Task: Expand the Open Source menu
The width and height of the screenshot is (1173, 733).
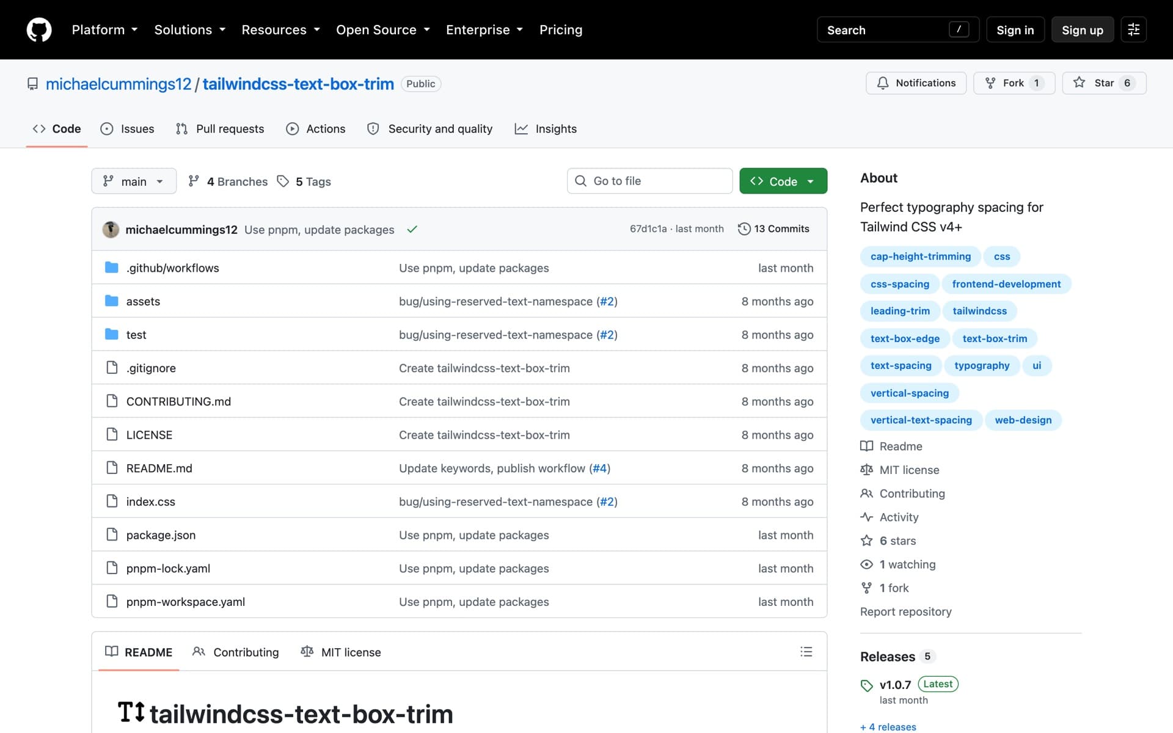Action: point(383,29)
